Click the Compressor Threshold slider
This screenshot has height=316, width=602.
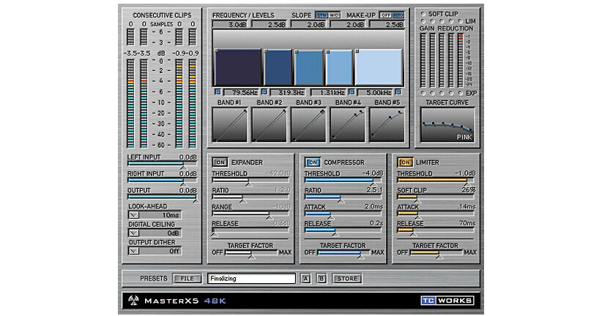(x=343, y=180)
